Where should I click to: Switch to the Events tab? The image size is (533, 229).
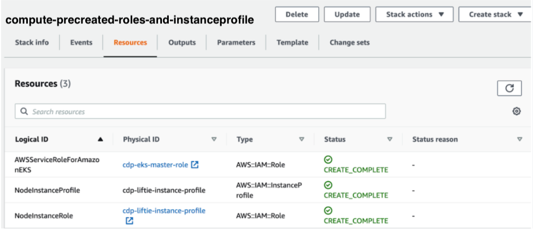pyautogui.click(x=81, y=43)
